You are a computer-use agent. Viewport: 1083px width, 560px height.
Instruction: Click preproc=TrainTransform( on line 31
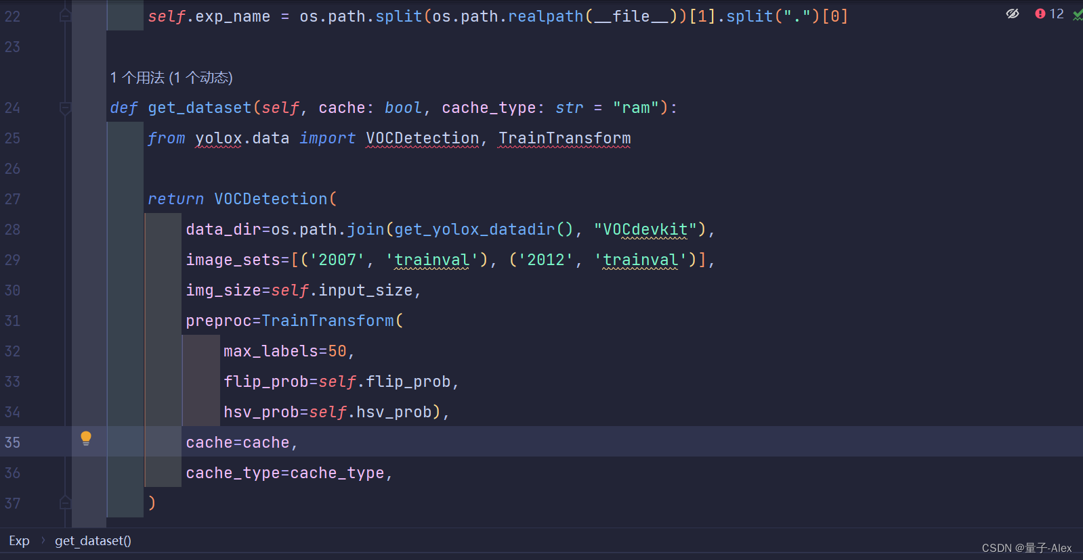(x=295, y=321)
